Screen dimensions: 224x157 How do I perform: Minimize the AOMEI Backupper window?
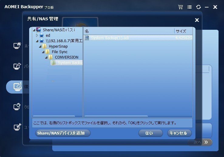tap(207, 7)
